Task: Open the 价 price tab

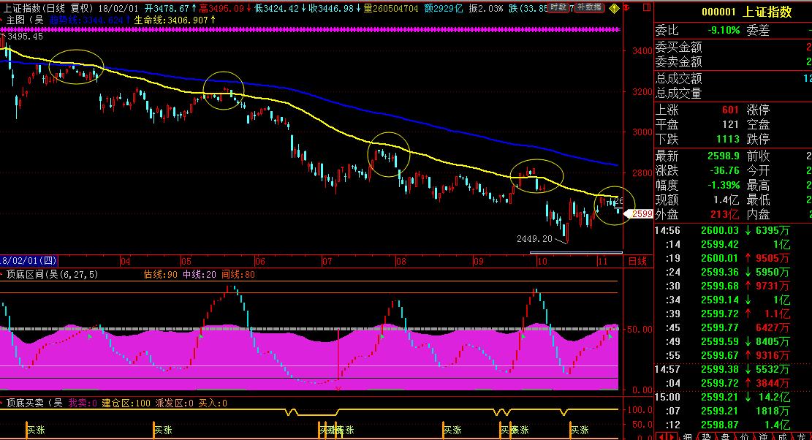Action: 744,436
